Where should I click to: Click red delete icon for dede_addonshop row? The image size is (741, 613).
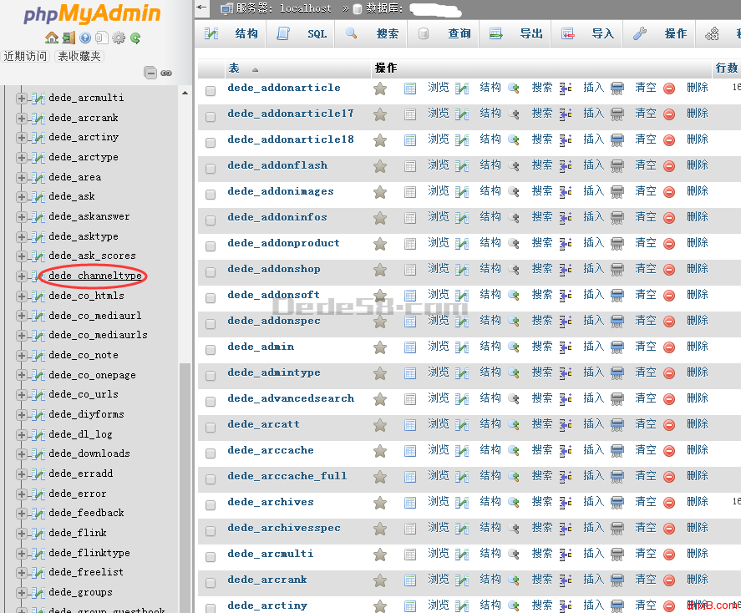point(669,270)
